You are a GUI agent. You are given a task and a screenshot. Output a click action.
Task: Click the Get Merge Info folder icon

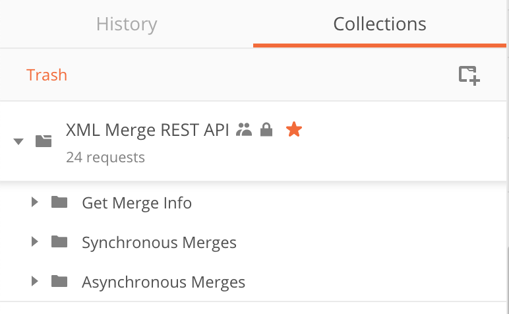59,203
